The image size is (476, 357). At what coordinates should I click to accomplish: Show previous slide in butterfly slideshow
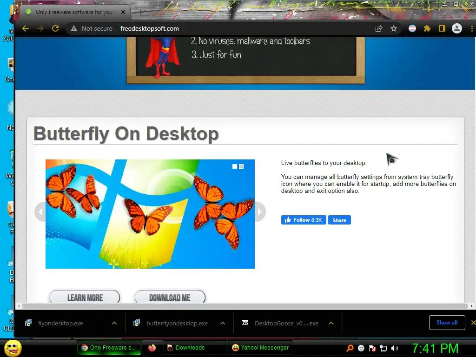click(x=40, y=212)
